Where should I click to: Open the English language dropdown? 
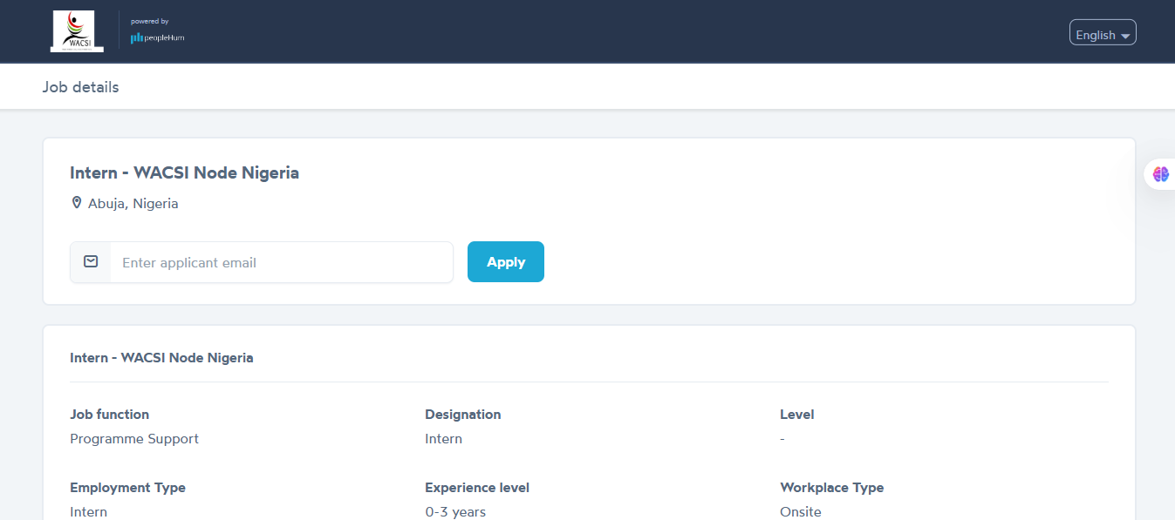1103,35
